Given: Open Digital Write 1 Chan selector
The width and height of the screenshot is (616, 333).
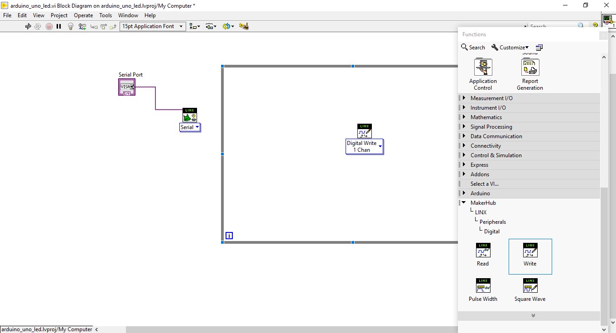Looking at the screenshot, I should tap(365, 146).
